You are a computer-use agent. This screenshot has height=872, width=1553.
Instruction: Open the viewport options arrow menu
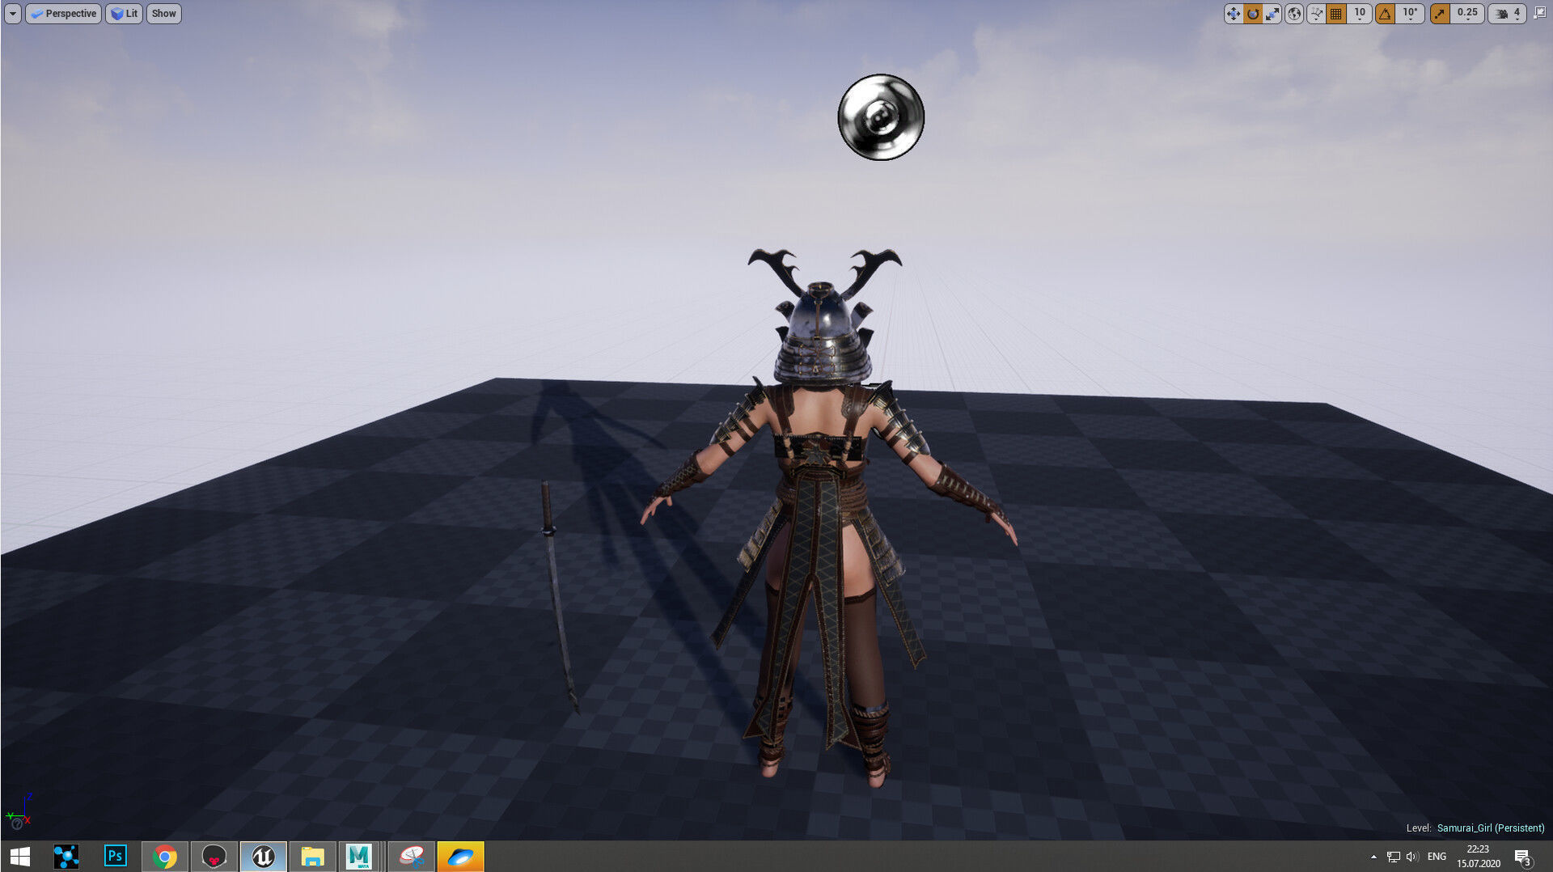click(x=12, y=14)
